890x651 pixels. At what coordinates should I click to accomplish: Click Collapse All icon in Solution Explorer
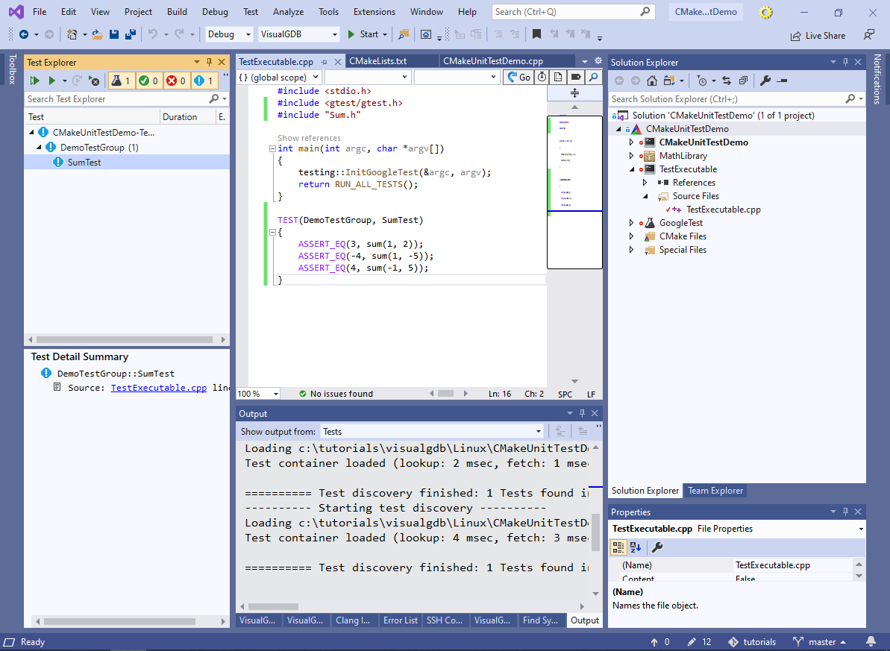click(744, 81)
